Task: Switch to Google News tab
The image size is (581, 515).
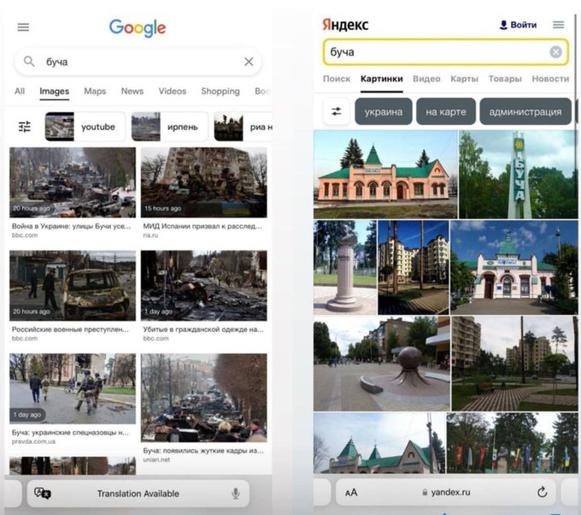Action: tap(132, 92)
